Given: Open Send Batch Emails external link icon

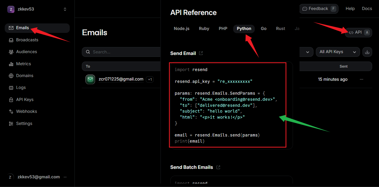Looking at the screenshot, I should coord(218,167).
